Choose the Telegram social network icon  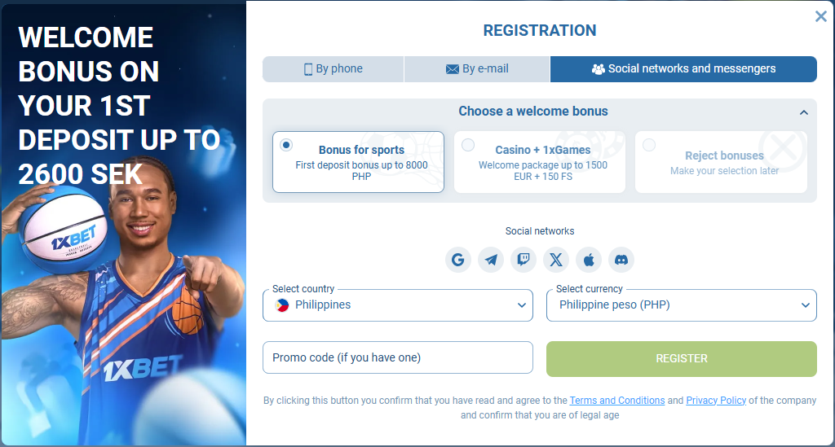[x=491, y=260]
